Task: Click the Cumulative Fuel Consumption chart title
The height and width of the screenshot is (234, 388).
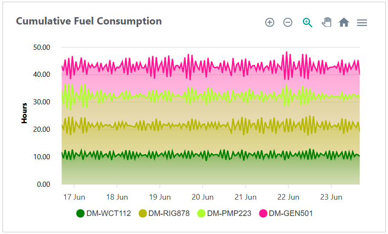Action: [x=89, y=21]
